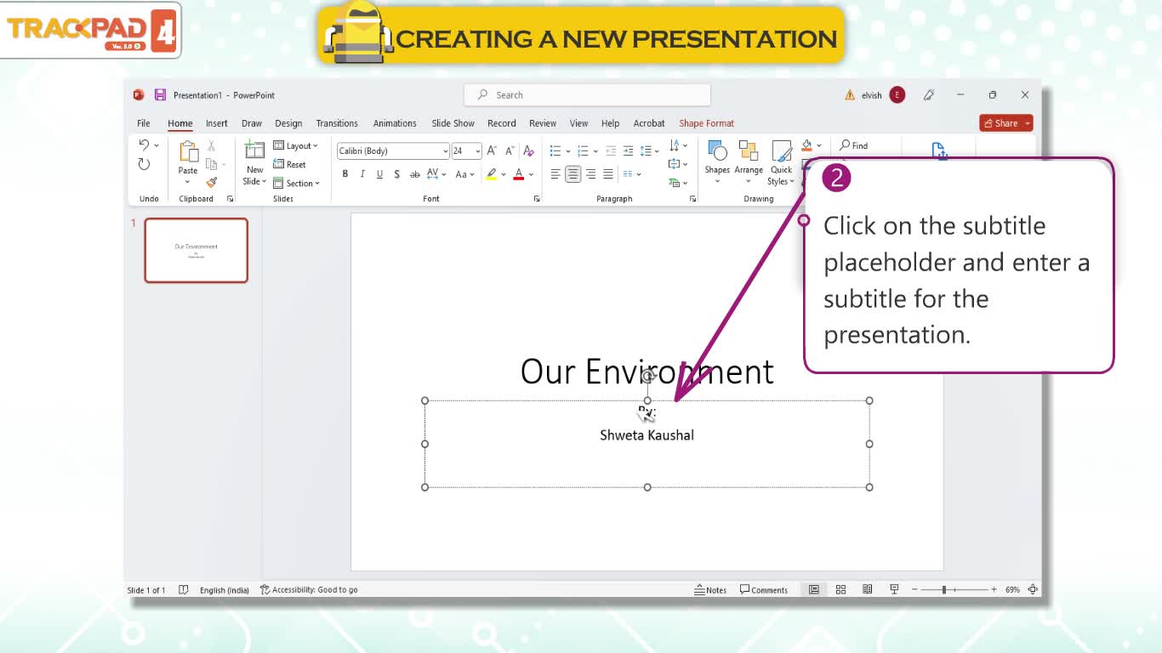Click Accessibility: Good to go status
The image size is (1162, 653).
(309, 589)
